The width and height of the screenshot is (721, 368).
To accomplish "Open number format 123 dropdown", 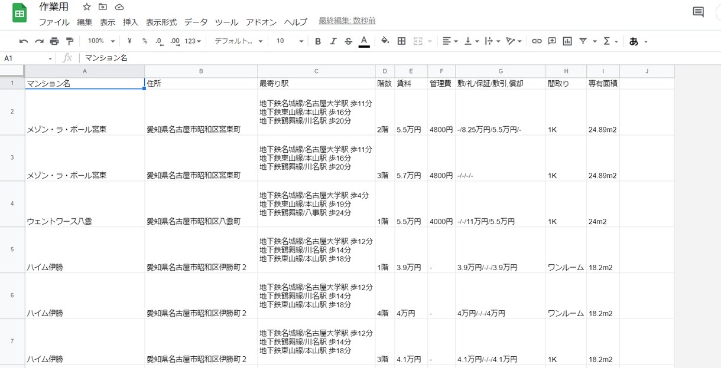I will [193, 41].
